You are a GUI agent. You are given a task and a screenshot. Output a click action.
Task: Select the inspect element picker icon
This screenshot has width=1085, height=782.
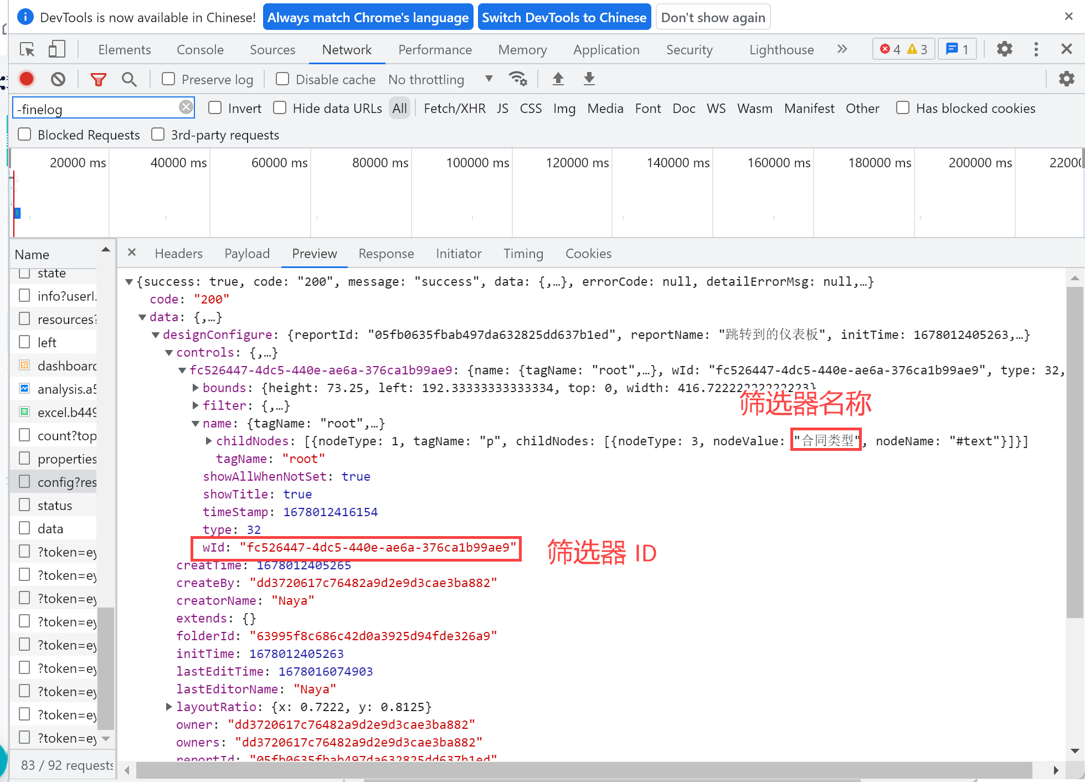point(27,49)
